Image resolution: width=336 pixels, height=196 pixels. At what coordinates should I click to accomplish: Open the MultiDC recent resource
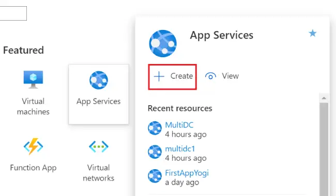pyautogui.click(x=179, y=125)
